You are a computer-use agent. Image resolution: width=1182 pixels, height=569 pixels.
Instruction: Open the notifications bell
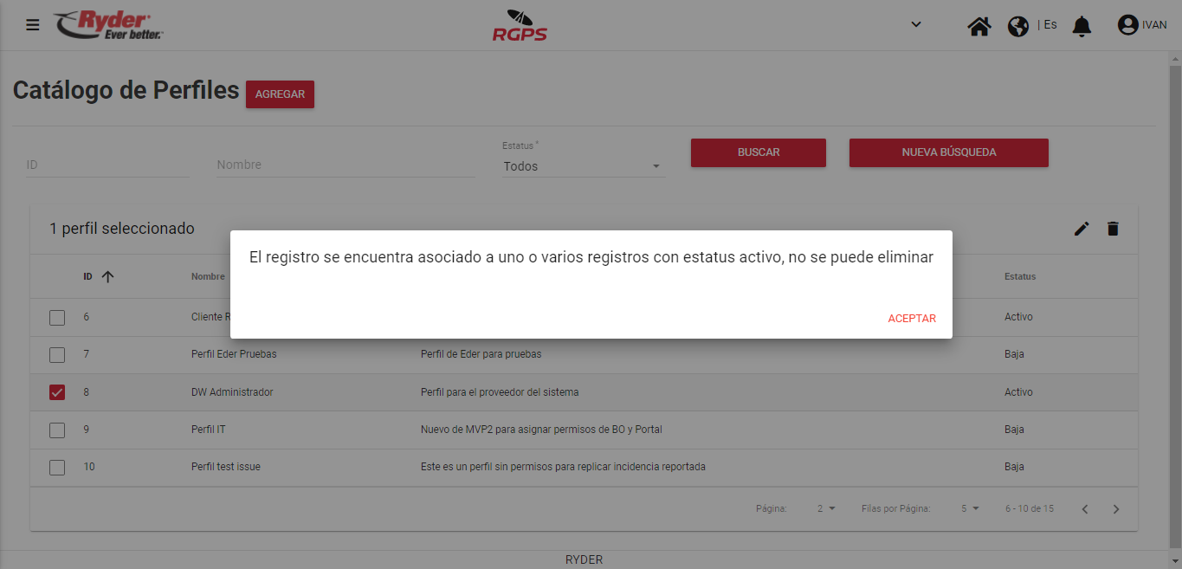[1082, 26]
